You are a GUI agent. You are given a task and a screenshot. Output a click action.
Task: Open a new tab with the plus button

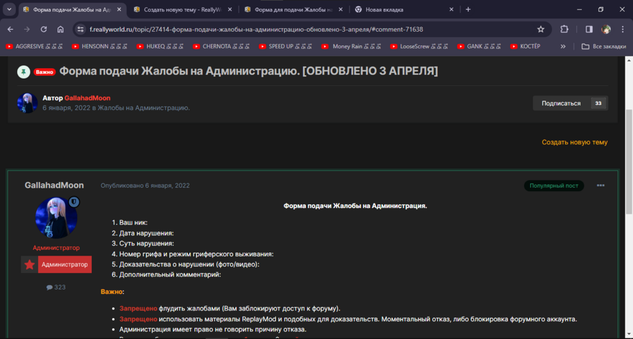[468, 9]
